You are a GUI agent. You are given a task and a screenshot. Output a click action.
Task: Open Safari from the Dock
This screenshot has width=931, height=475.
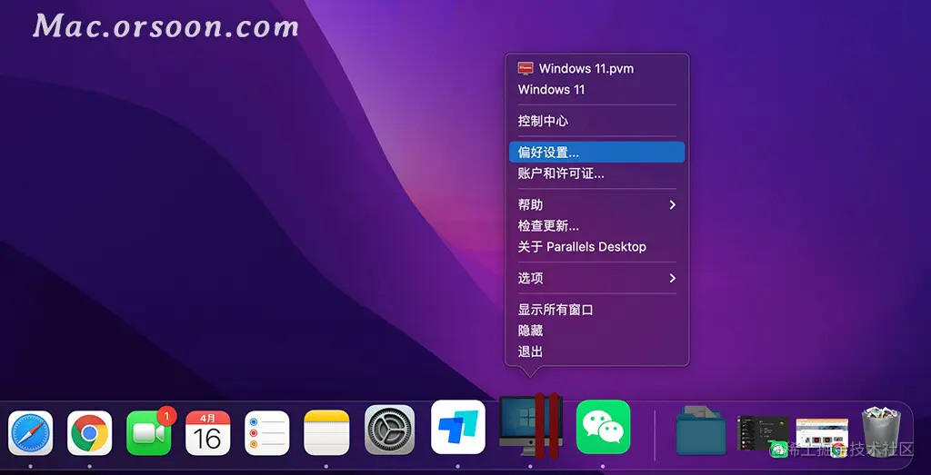coord(30,433)
